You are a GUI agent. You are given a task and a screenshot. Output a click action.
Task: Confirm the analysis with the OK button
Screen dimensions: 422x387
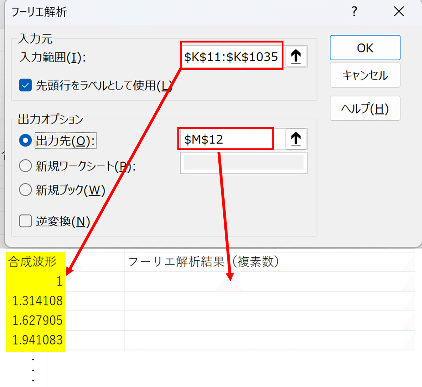click(x=365, y=48)
